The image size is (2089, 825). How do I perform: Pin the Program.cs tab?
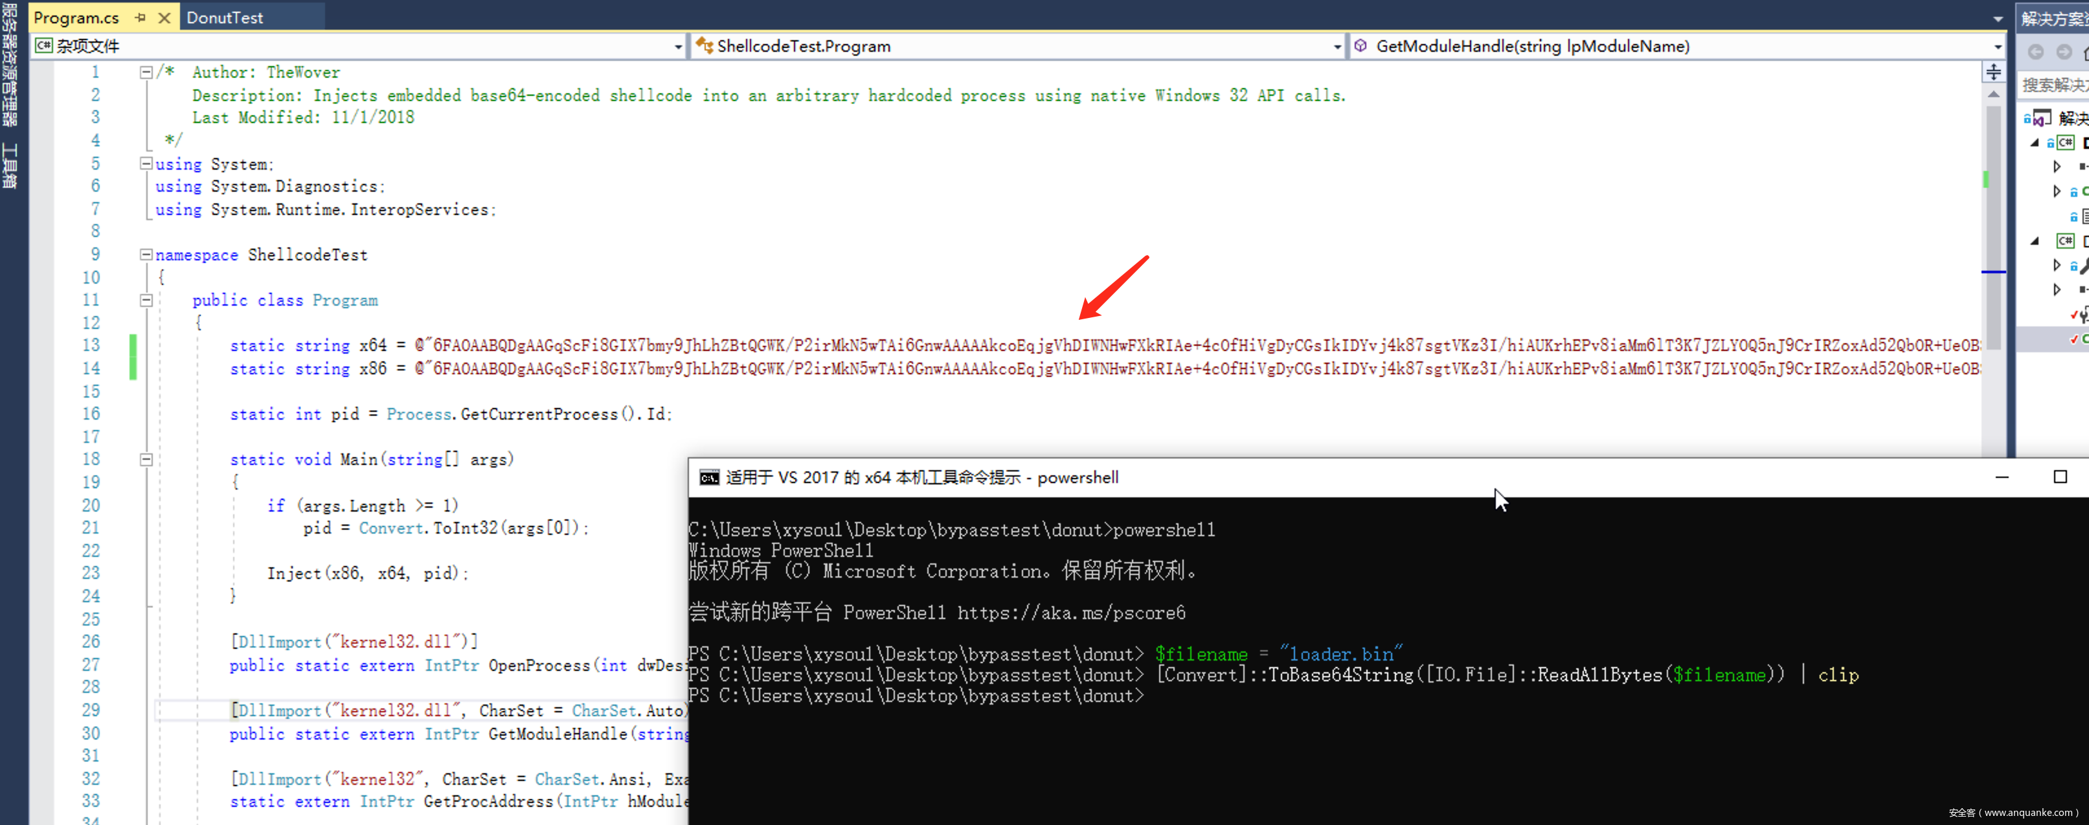click(x=141, y=17)
